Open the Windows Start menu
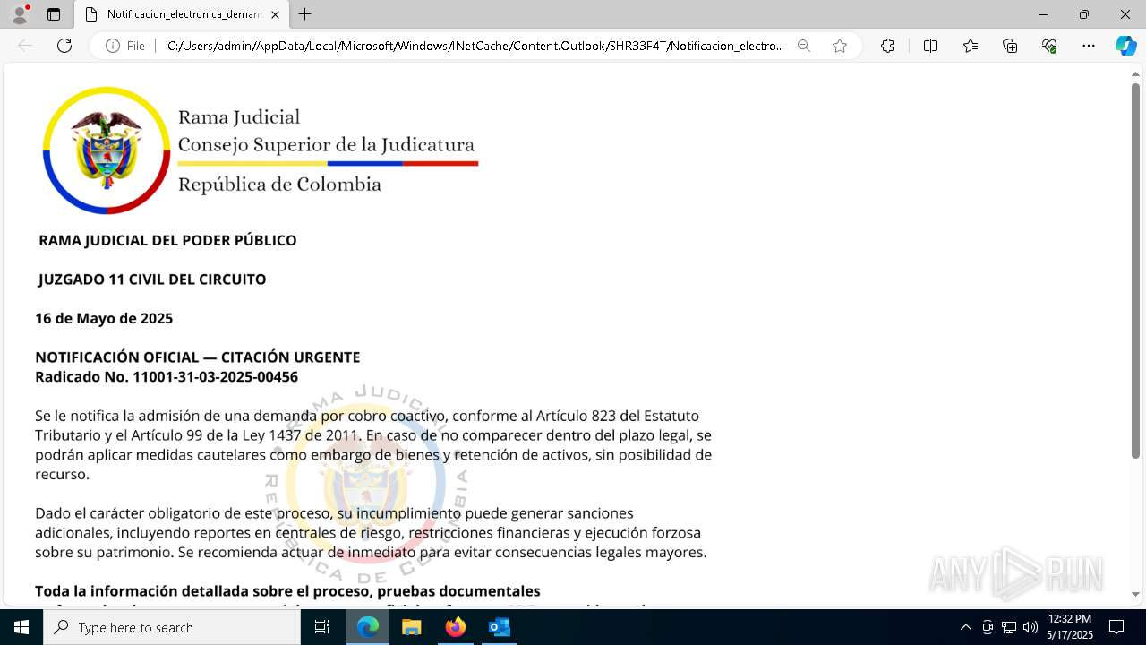1146x645 pixels. [21, 627]
